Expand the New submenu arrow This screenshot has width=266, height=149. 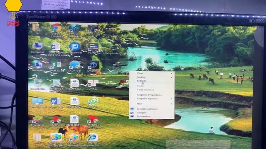point(171,104)
